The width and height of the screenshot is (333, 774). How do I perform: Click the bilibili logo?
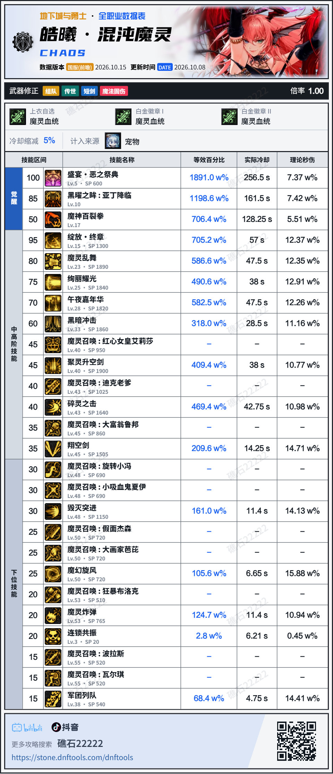coord(27,727)
